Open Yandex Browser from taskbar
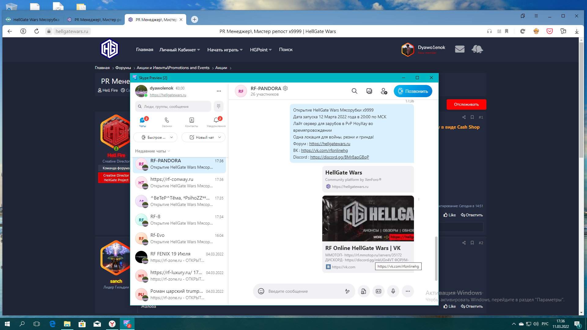Screen dimensions: 587x330 pyautogui.click(x=112, y=324)
